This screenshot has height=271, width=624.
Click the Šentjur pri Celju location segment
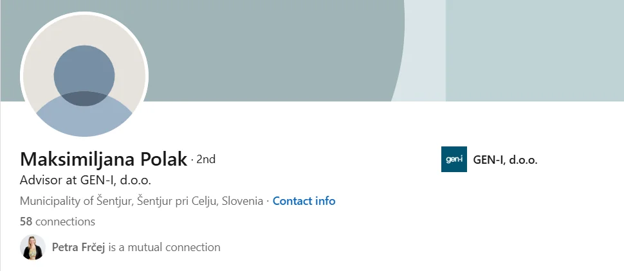[x=178, y=201]
